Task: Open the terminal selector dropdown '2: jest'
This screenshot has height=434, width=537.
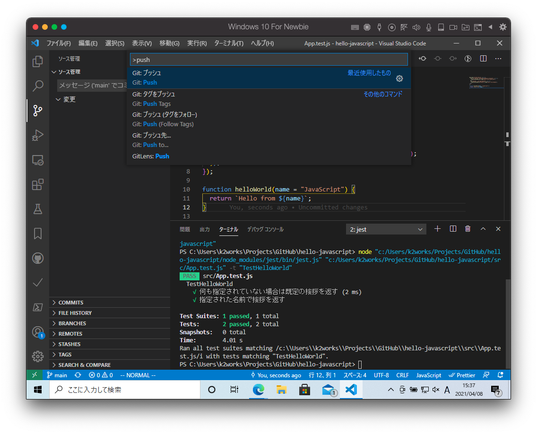Action: [386, 229]
